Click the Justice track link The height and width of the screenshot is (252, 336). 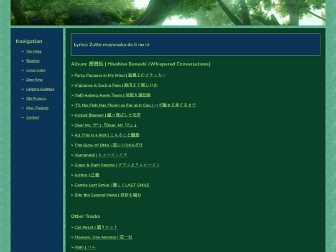pos(86,175)
